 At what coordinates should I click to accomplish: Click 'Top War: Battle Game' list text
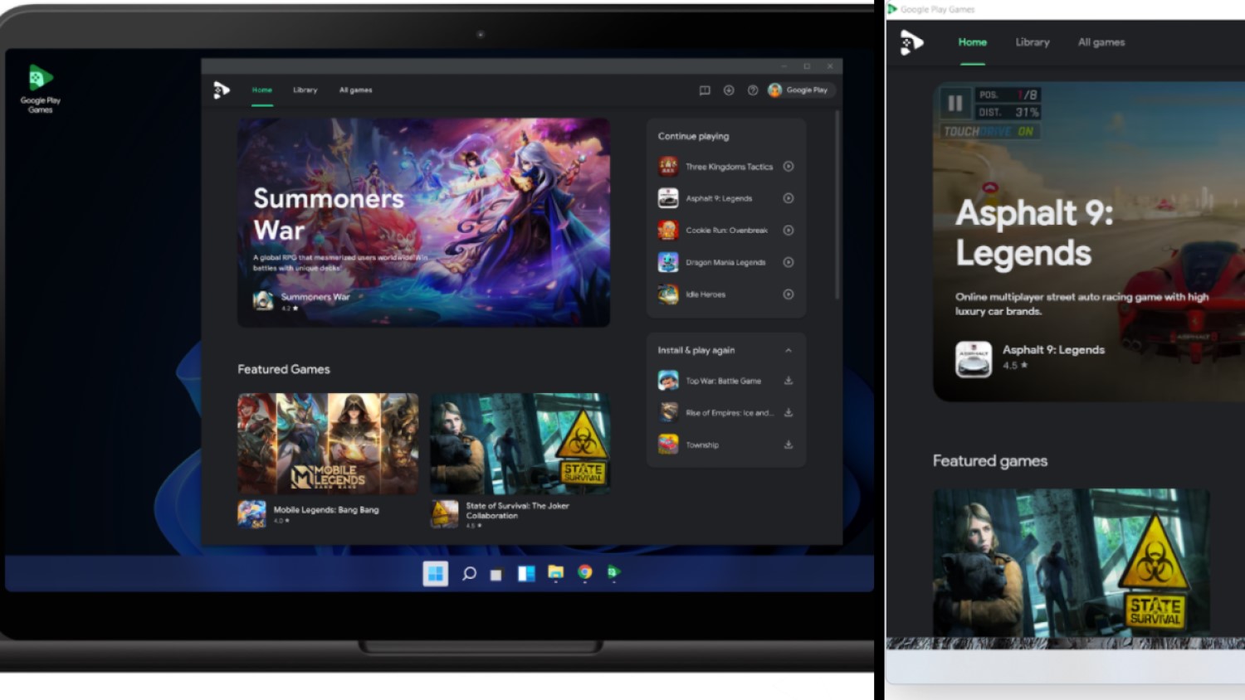pyautogui.click(x=723, y=381)
